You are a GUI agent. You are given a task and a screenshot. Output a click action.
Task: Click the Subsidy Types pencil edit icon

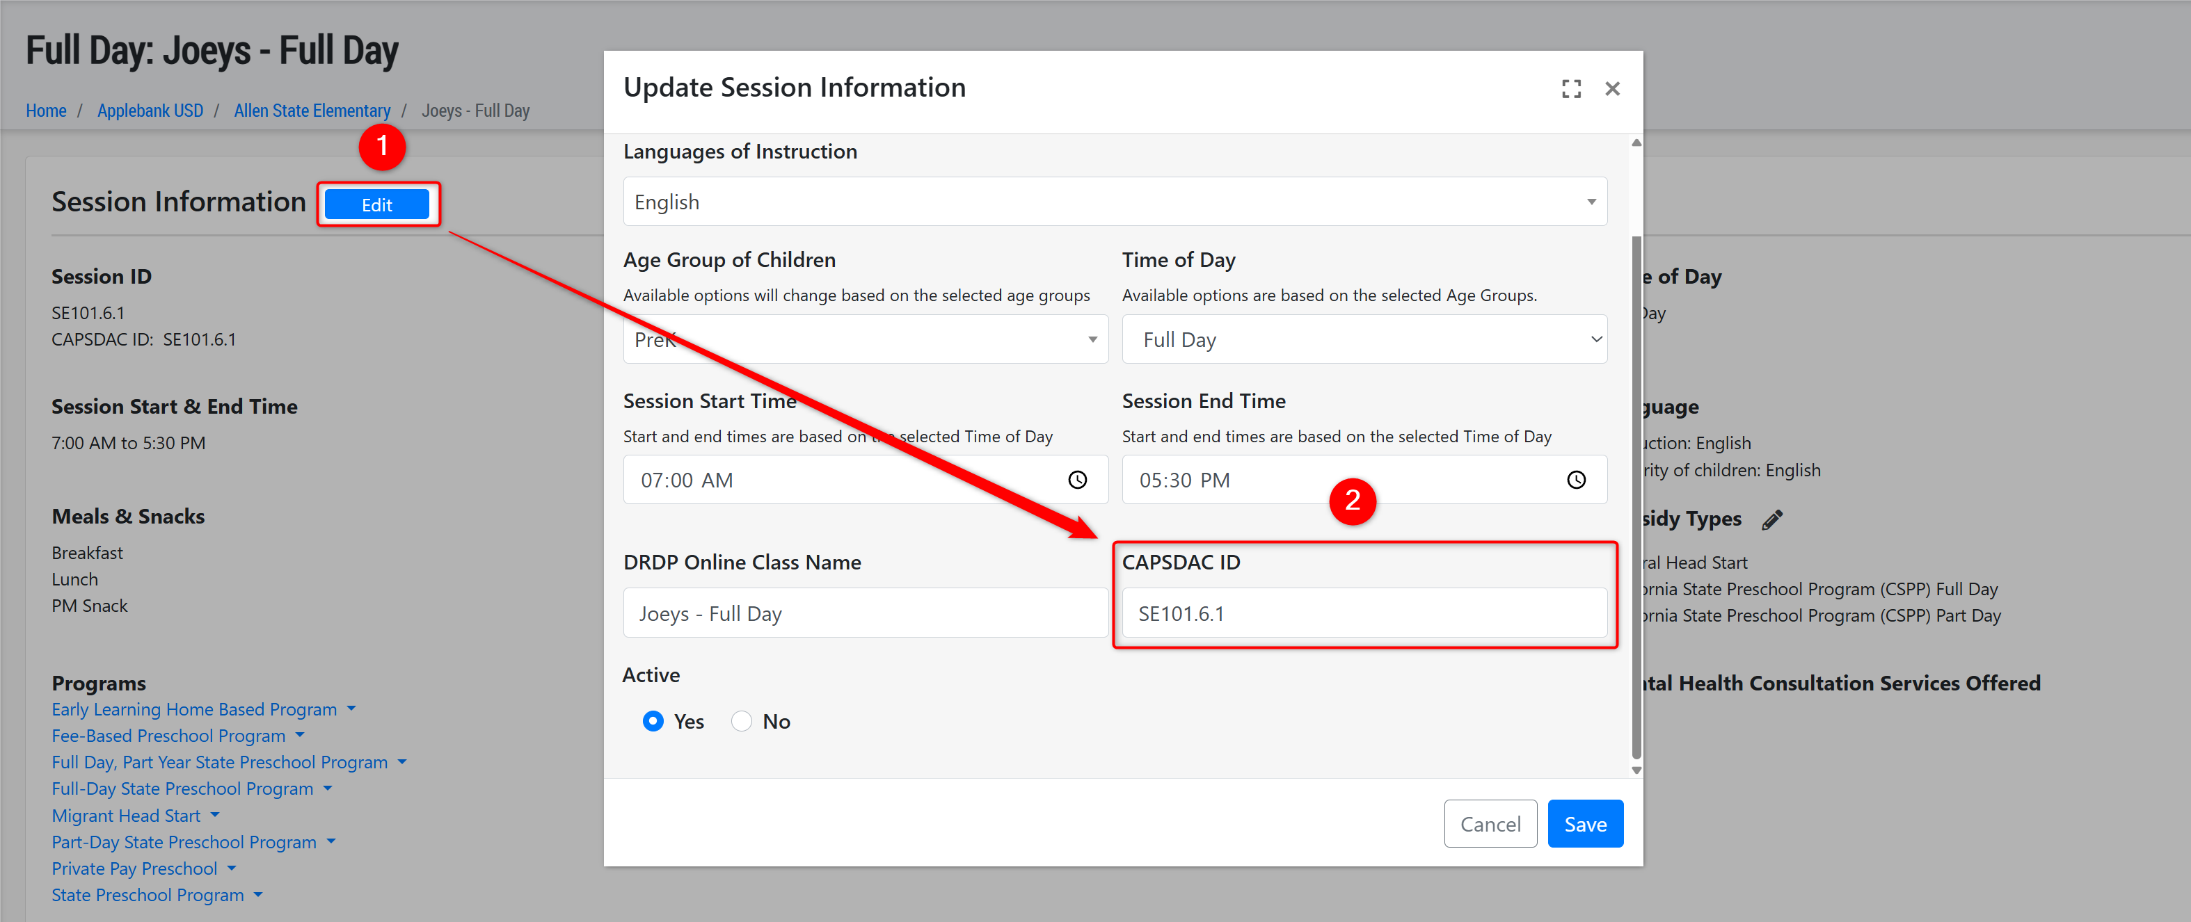pos(1771,519)
